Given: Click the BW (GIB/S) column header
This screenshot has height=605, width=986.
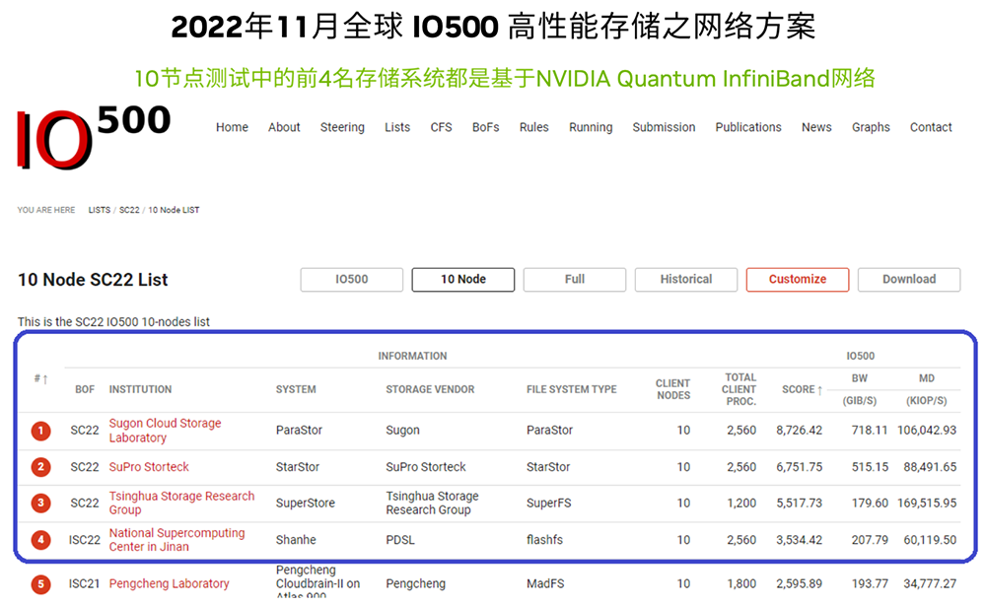Looking at the screenshot, I should coord(860,389).
